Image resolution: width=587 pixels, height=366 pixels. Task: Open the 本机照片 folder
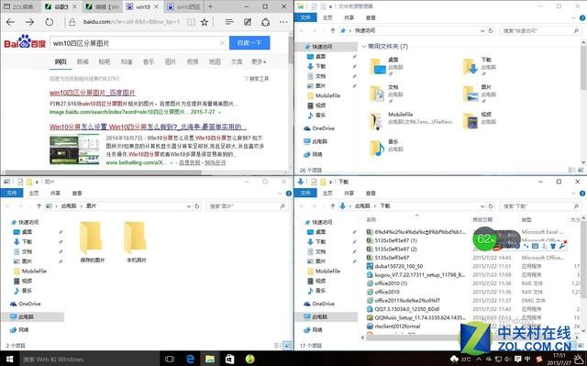(136, 241)
